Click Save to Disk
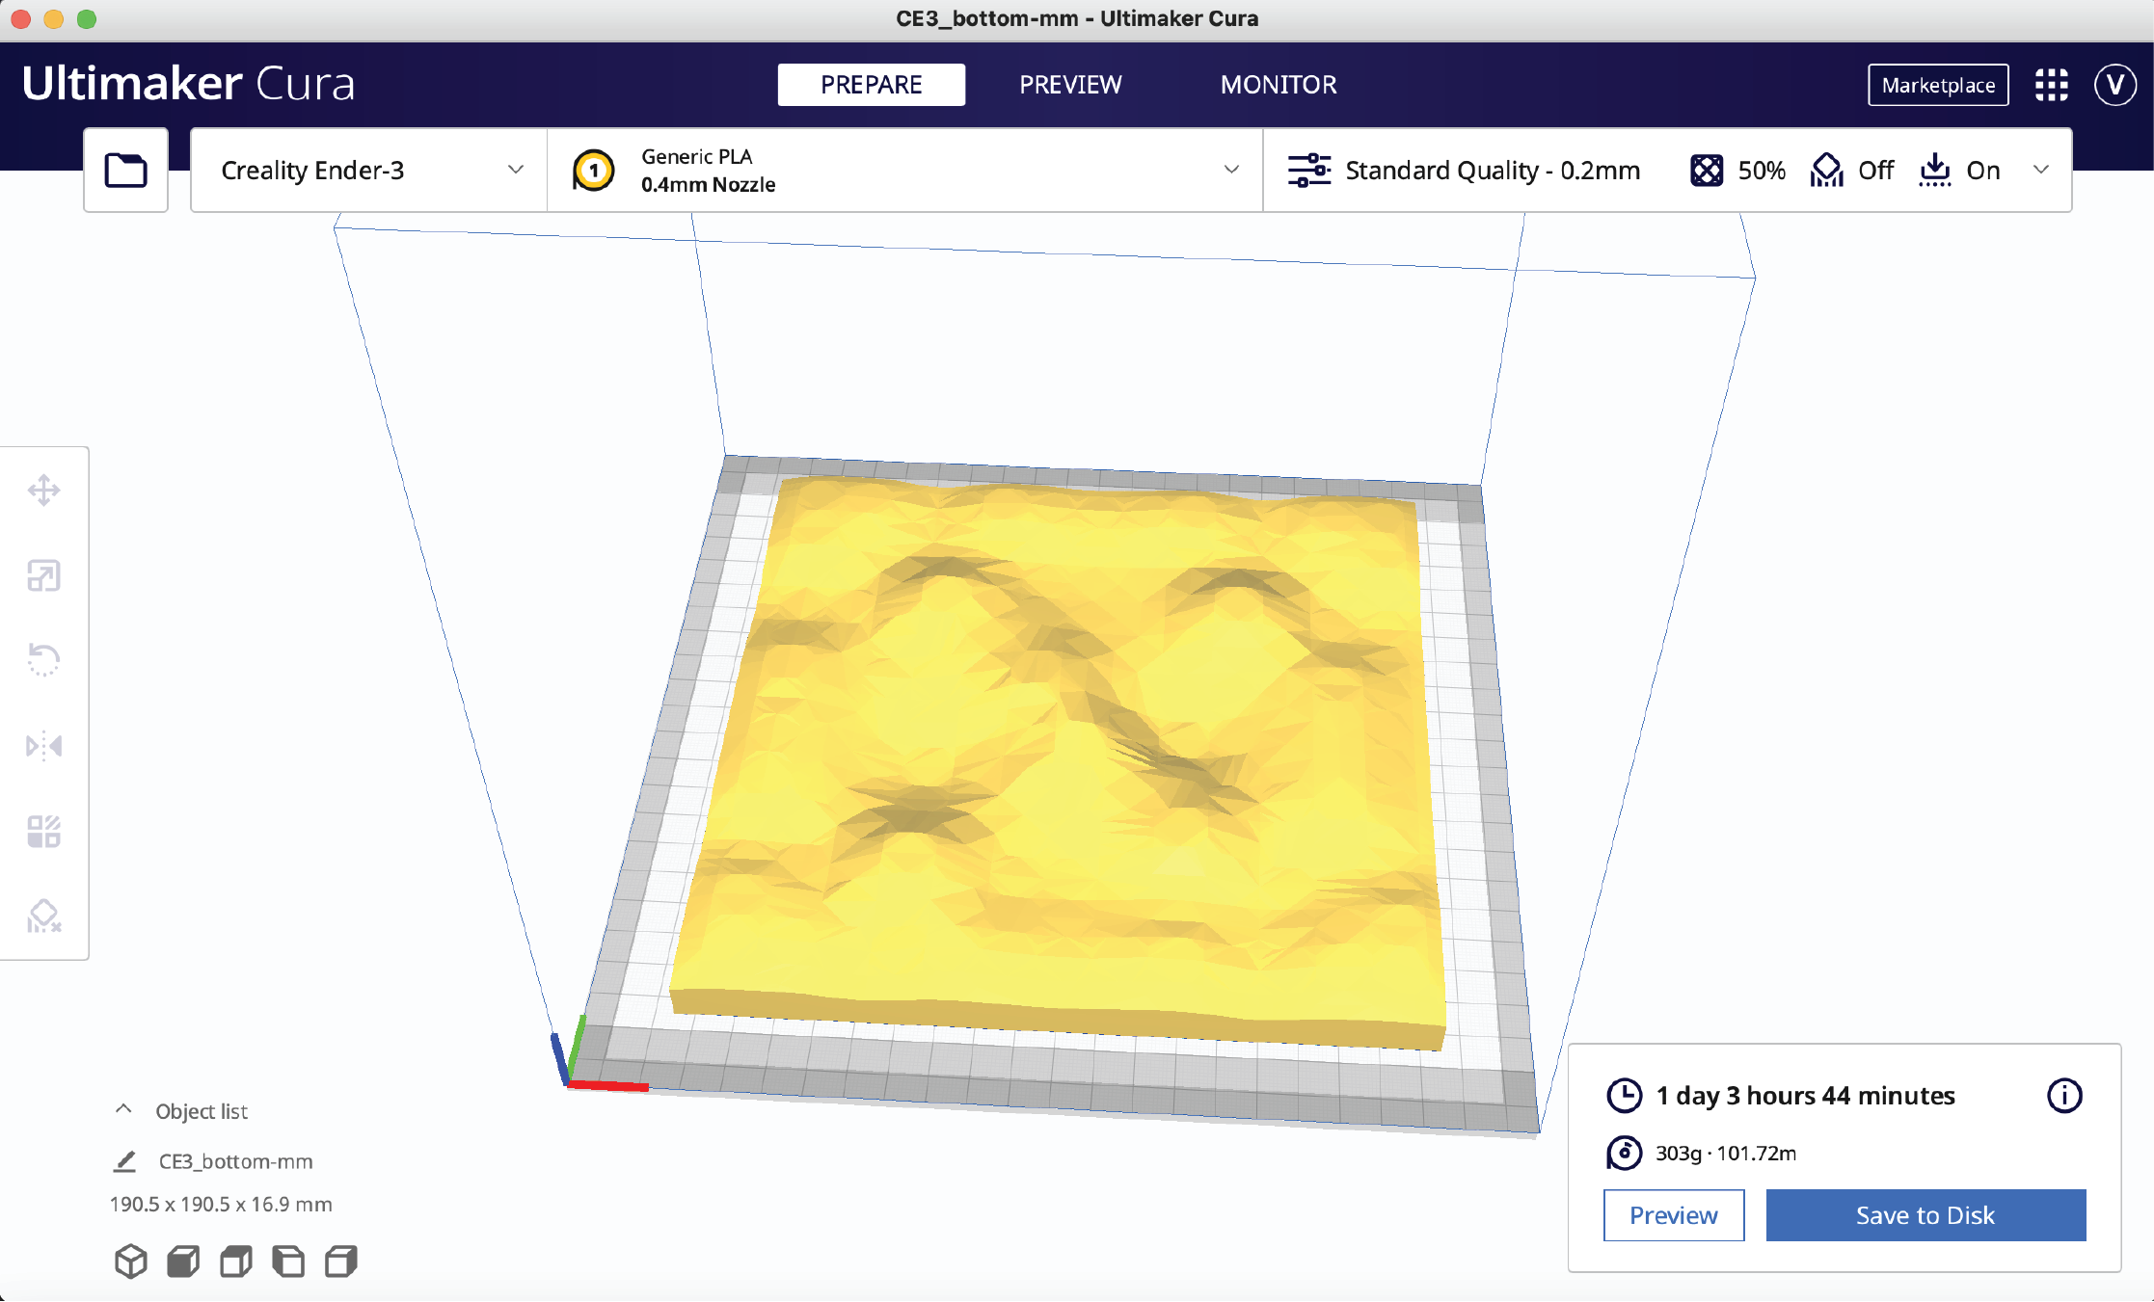The image size is (2154, 1302). click(1925, 1215)
